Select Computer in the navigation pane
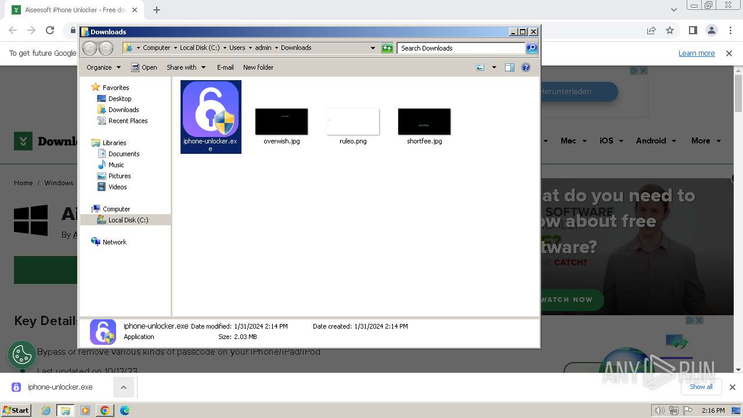 click(116, 209)
